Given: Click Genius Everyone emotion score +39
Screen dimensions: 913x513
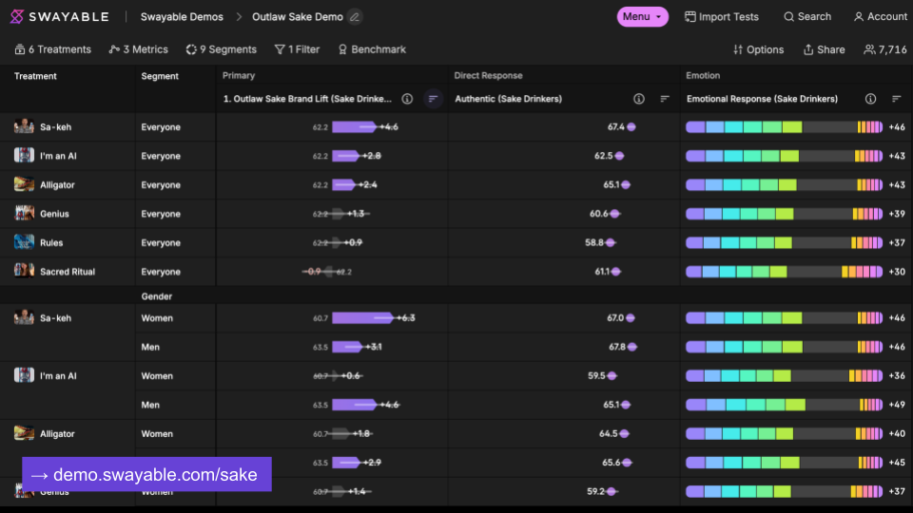Looking at the screenshot, I should tap(897, 214).
